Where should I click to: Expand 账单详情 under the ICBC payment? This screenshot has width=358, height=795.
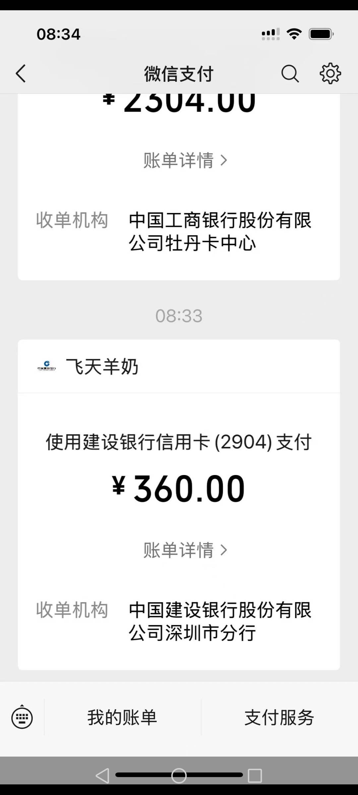(x=185, y=161)
